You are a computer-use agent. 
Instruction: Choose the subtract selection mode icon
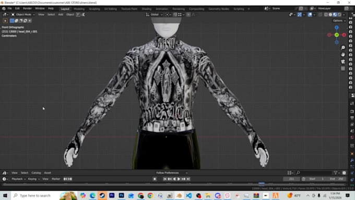21,20
